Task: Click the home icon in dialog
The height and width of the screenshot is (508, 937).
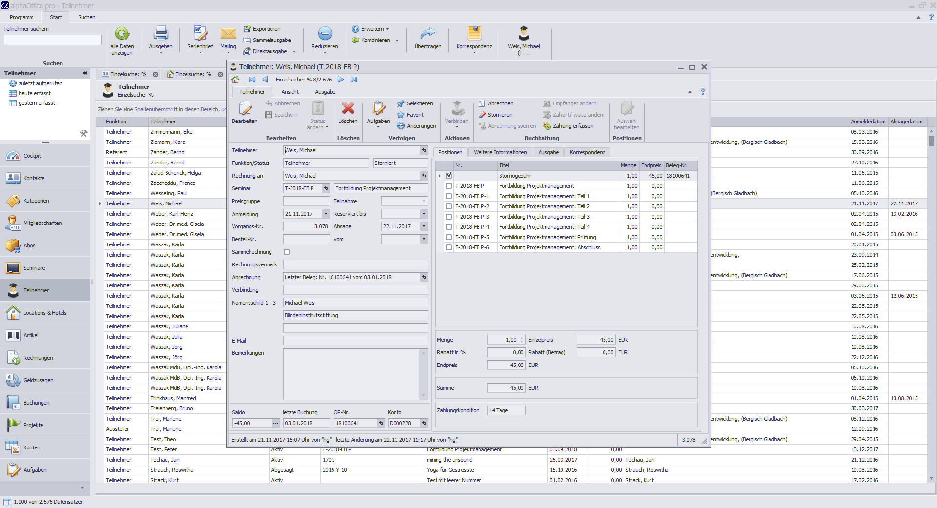Action: point(236,80)
